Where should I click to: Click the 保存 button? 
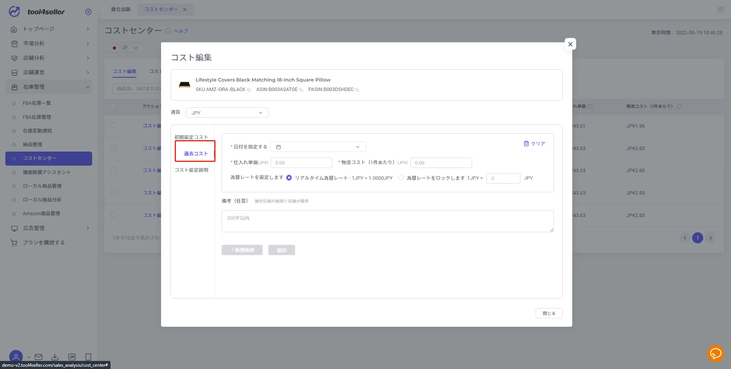click(282, 250)
